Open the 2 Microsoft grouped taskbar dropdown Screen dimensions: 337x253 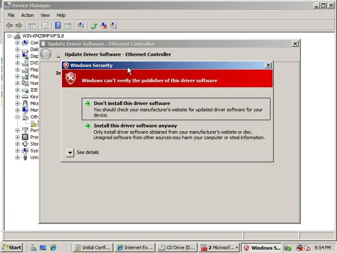click(x=219, y=248)
